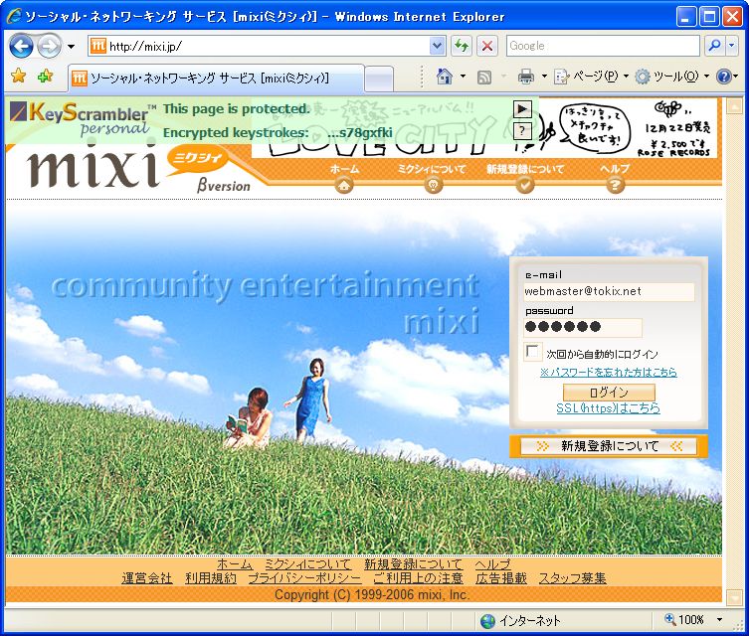Screen dimensions: 749x636
Task: Click the password input field
Action: 583,327
